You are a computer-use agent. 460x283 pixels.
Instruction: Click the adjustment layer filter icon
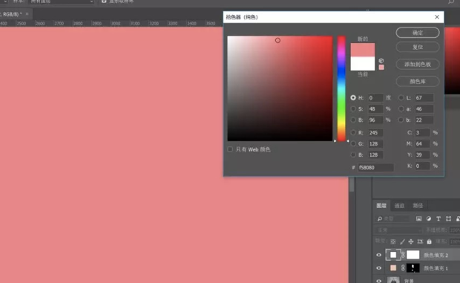pos(429,218)
